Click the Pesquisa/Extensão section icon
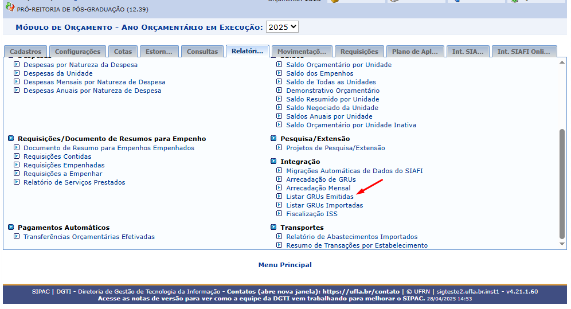Image resolution: width=571 pixels, height=309 pixels. coord(273,138)
